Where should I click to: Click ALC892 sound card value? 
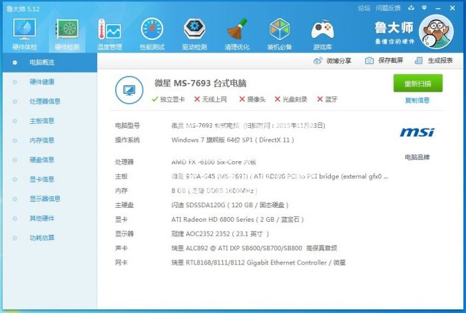pos(254,248)
